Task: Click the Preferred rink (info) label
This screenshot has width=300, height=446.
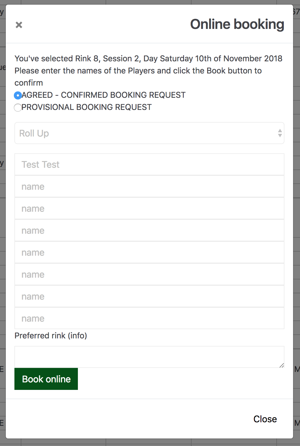Action: (x=51, y=336)
